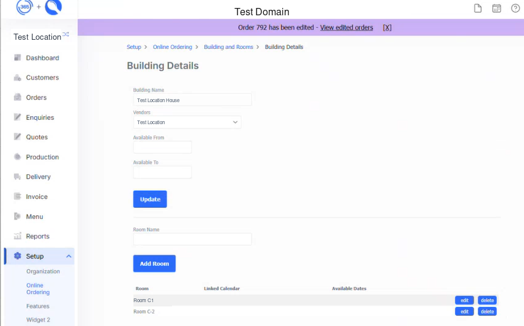This screenshot has height=326, width=524.
Task: Click the Orders sidebar icon
Action: coord(17,97)
